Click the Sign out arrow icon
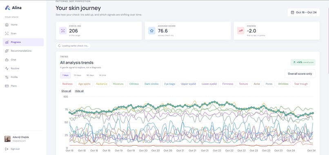Viewport: 329px width, 155px height. [7, 149]
